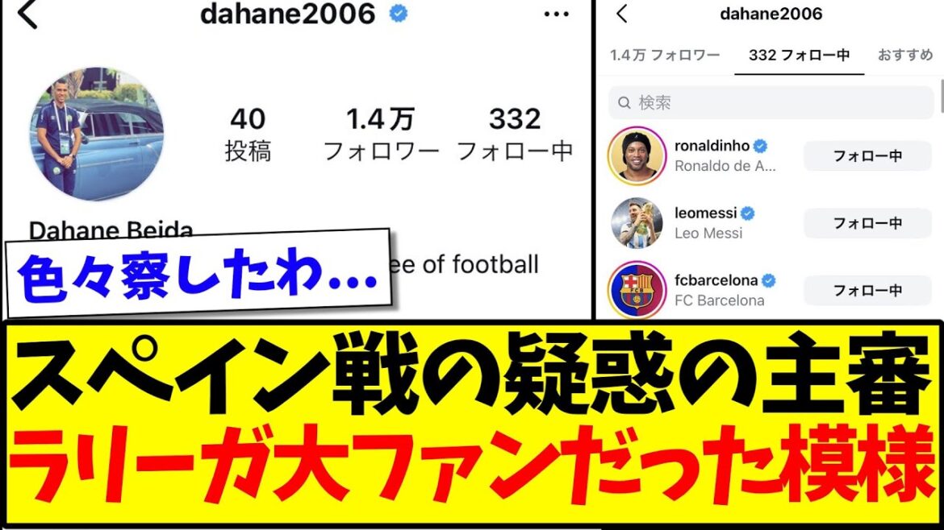Image resolution: width=944 pixels, height=530 pixels.
Task: Open the three-dot options menu
Action: pos(556,14)
